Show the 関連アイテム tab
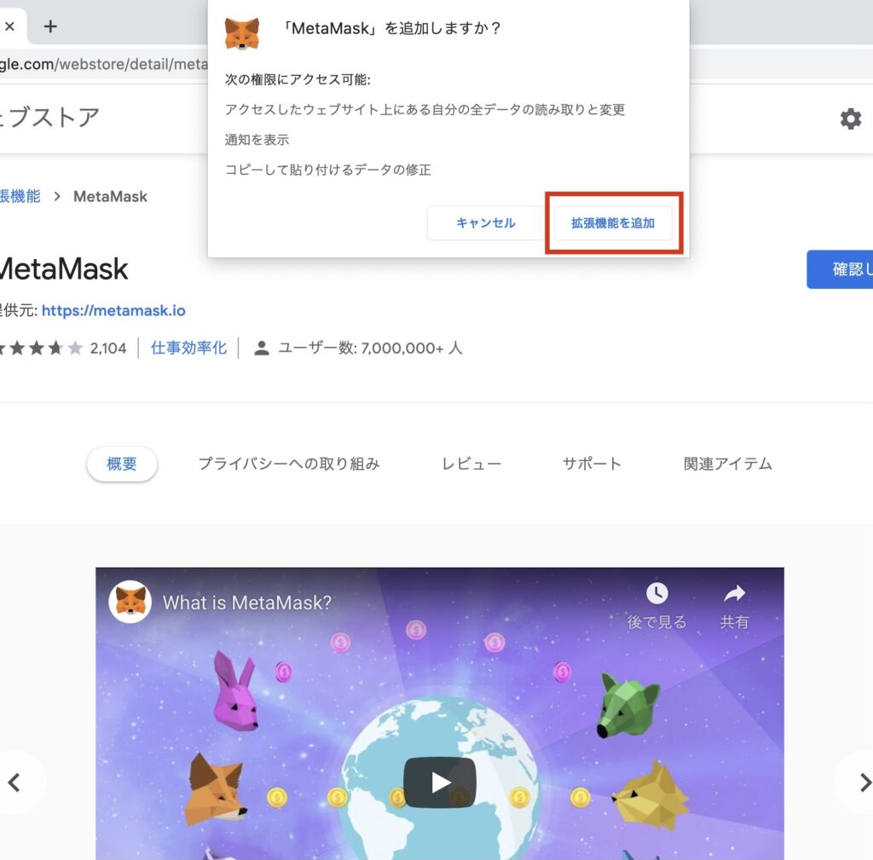 tap(728, 464)
